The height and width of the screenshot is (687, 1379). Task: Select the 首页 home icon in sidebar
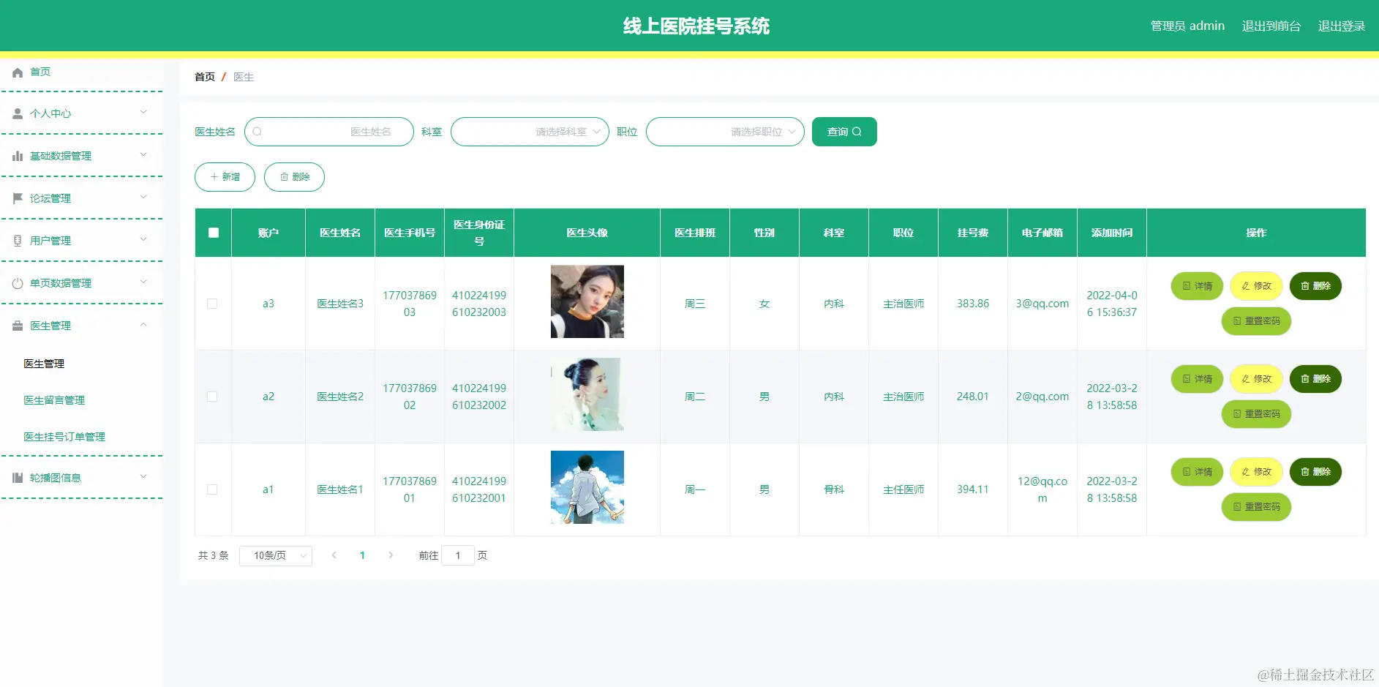[x=18, y=72]
